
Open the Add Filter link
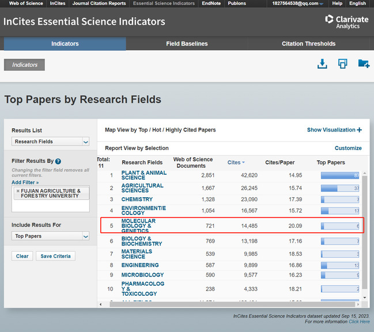coord(25,182)
